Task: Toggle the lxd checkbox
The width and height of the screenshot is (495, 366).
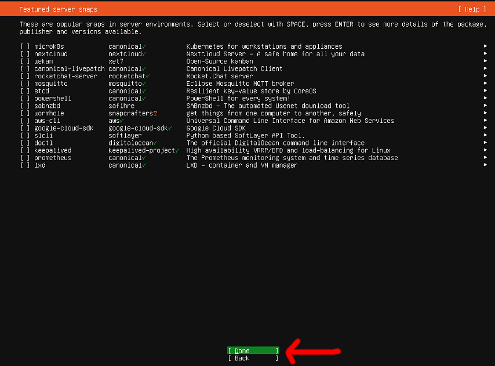Action: click(25, 165)
